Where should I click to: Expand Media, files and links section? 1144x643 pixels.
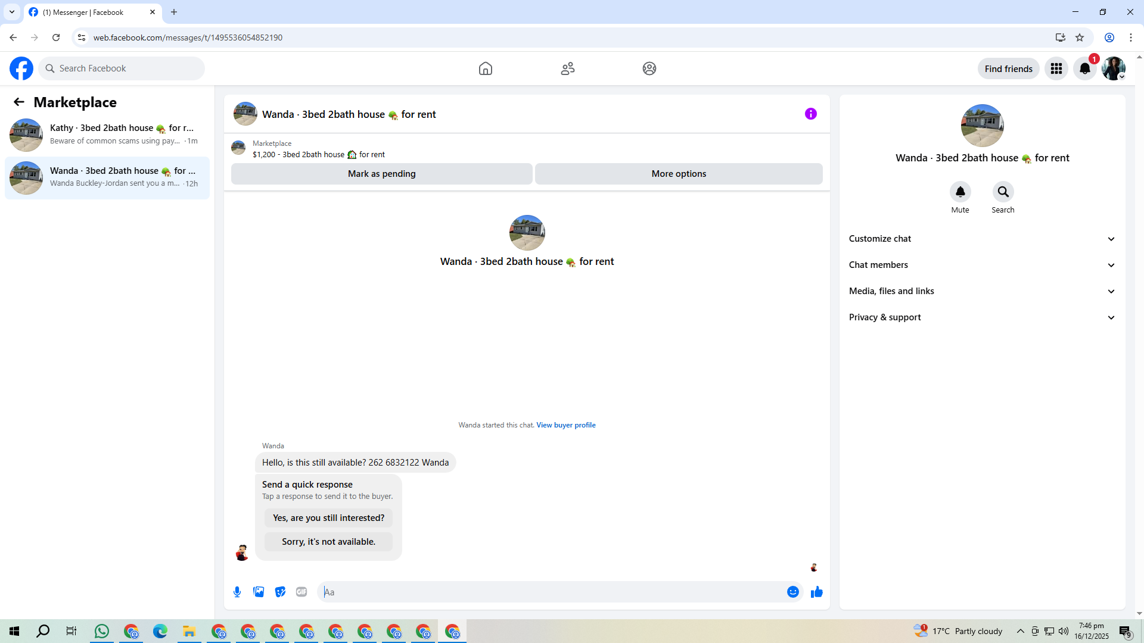pyautogui.click(x=982, y=291)
